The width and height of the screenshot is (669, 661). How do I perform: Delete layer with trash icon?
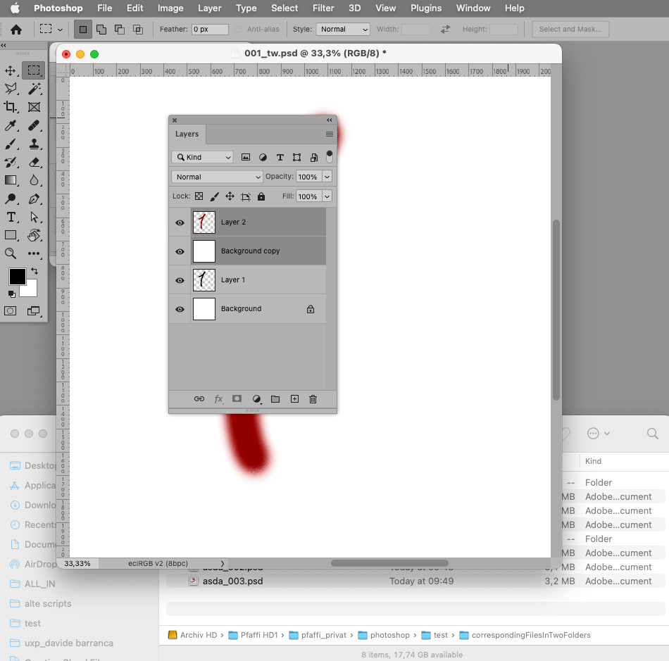click(313, 398)
